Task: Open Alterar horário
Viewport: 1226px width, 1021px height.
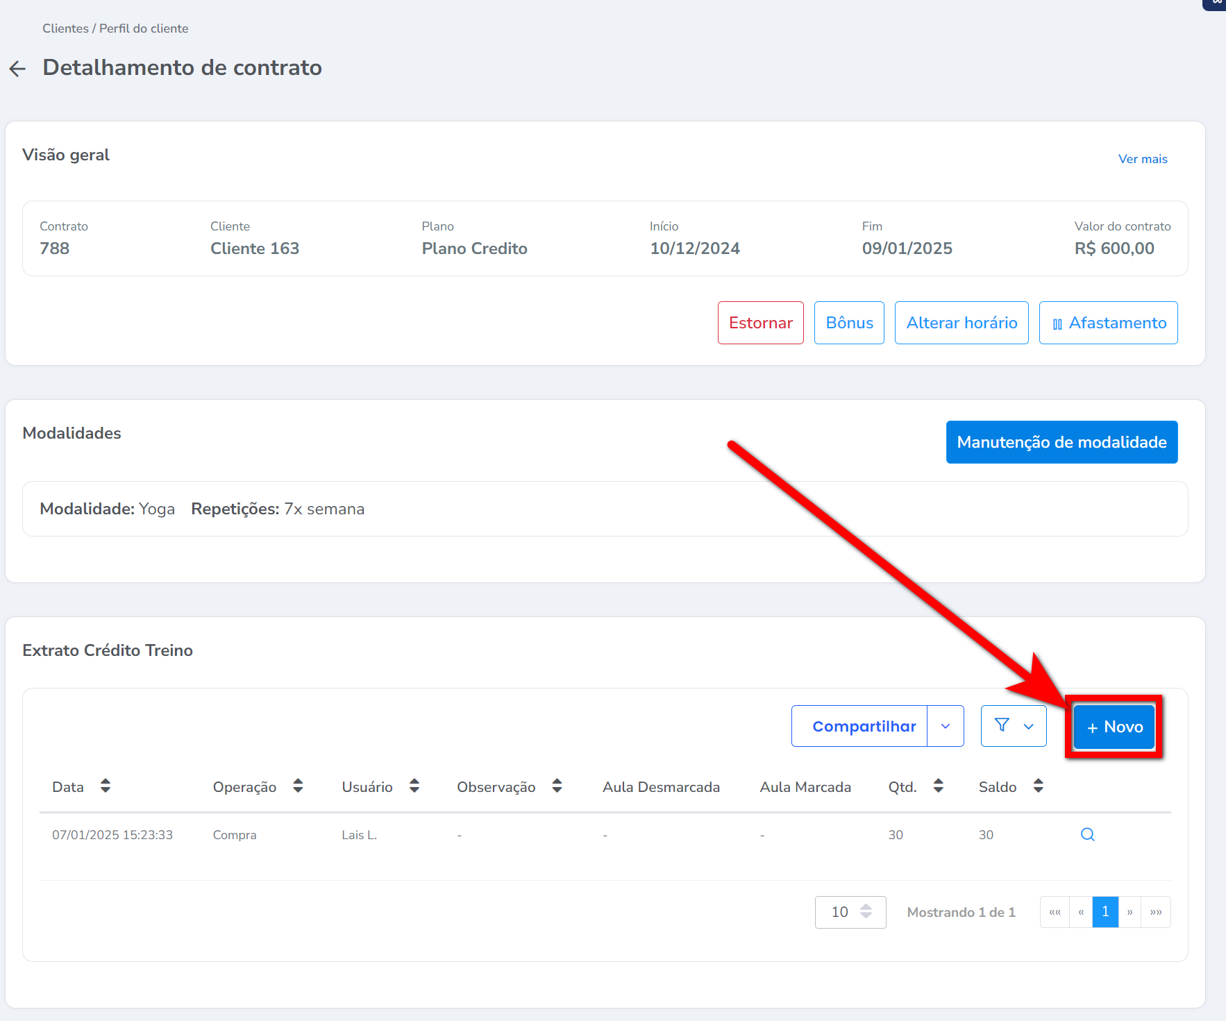Action: [x=962, y=323]
